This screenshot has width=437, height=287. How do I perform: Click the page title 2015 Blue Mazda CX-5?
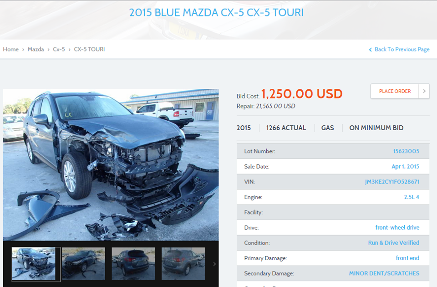(x=216, y=13)
